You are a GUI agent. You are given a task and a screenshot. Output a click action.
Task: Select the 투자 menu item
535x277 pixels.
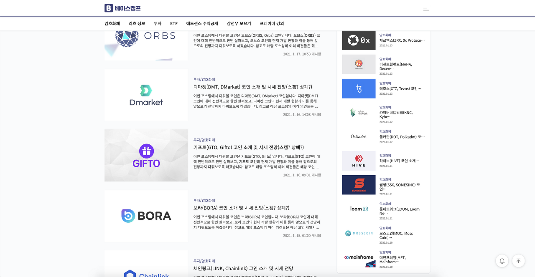tap(158, 23)
